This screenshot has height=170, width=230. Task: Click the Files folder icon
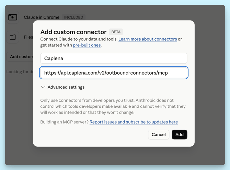click(x=13, y=37)
